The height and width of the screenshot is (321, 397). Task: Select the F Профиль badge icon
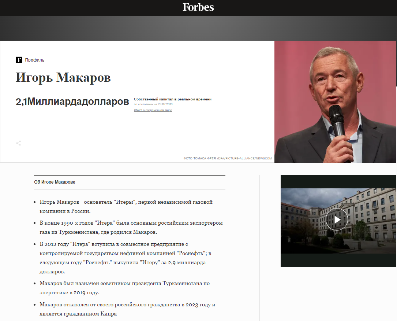click(19, 60)
